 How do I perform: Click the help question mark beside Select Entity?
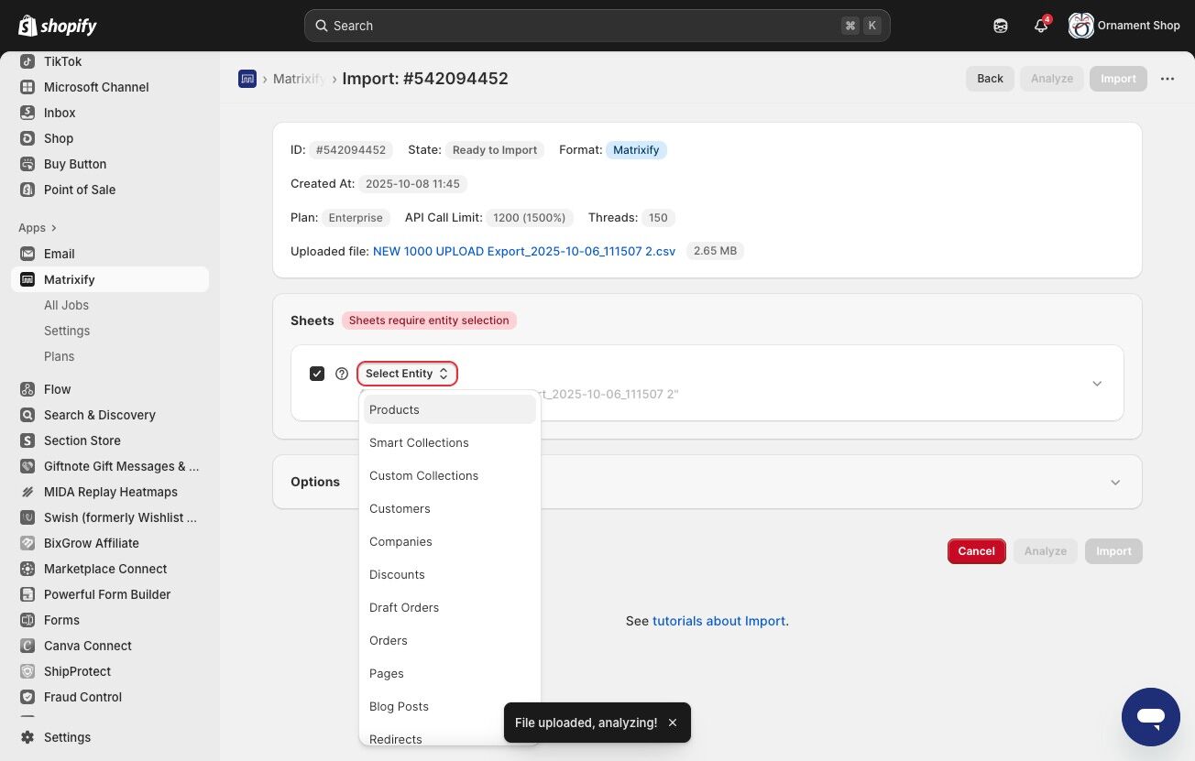pos(342,374)
